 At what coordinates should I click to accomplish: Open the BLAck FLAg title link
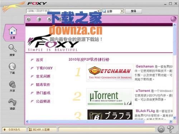click(x=145, y=111)
